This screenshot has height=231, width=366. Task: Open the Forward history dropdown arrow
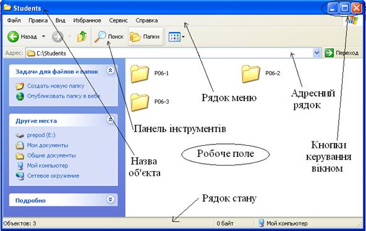[x=70, y=36]
